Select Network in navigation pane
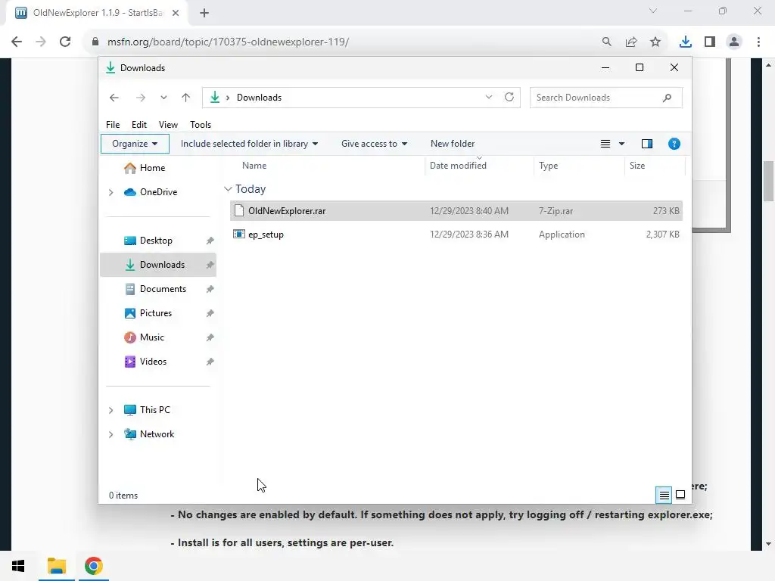The width and height of the screenshot is (775, 581). [157, 434]
